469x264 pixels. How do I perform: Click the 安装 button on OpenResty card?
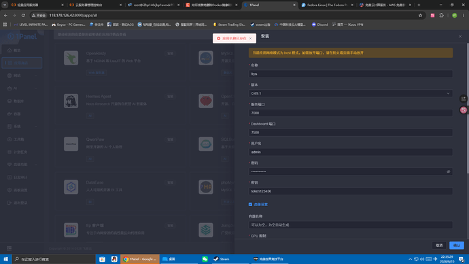coord(170,54)
